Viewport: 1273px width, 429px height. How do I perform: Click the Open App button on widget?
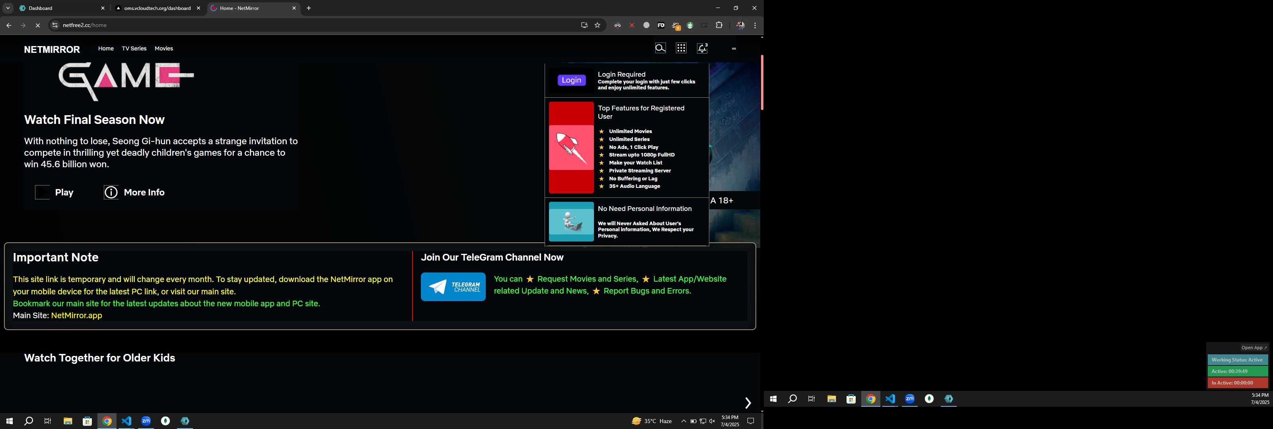coord(1254,348)
